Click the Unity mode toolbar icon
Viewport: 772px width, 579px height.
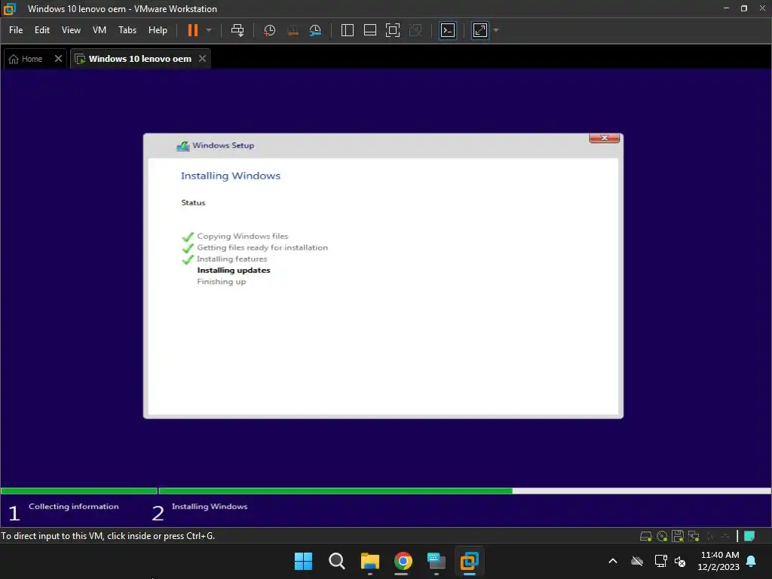pyautogui.click(x=415, y=30)
